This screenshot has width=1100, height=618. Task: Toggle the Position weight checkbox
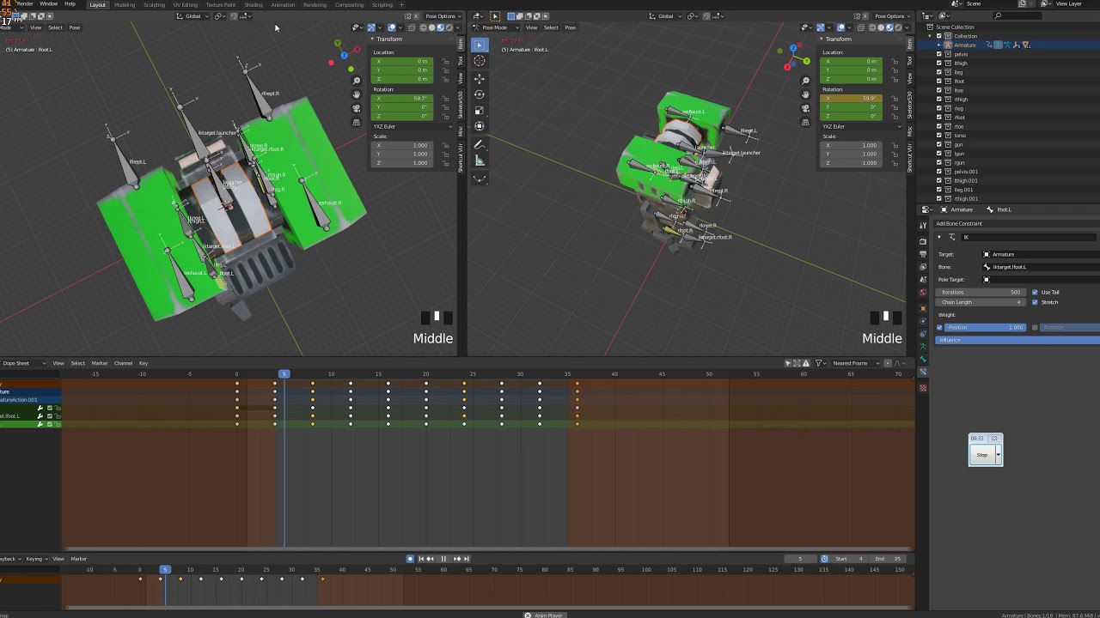(x=939, y=327)
